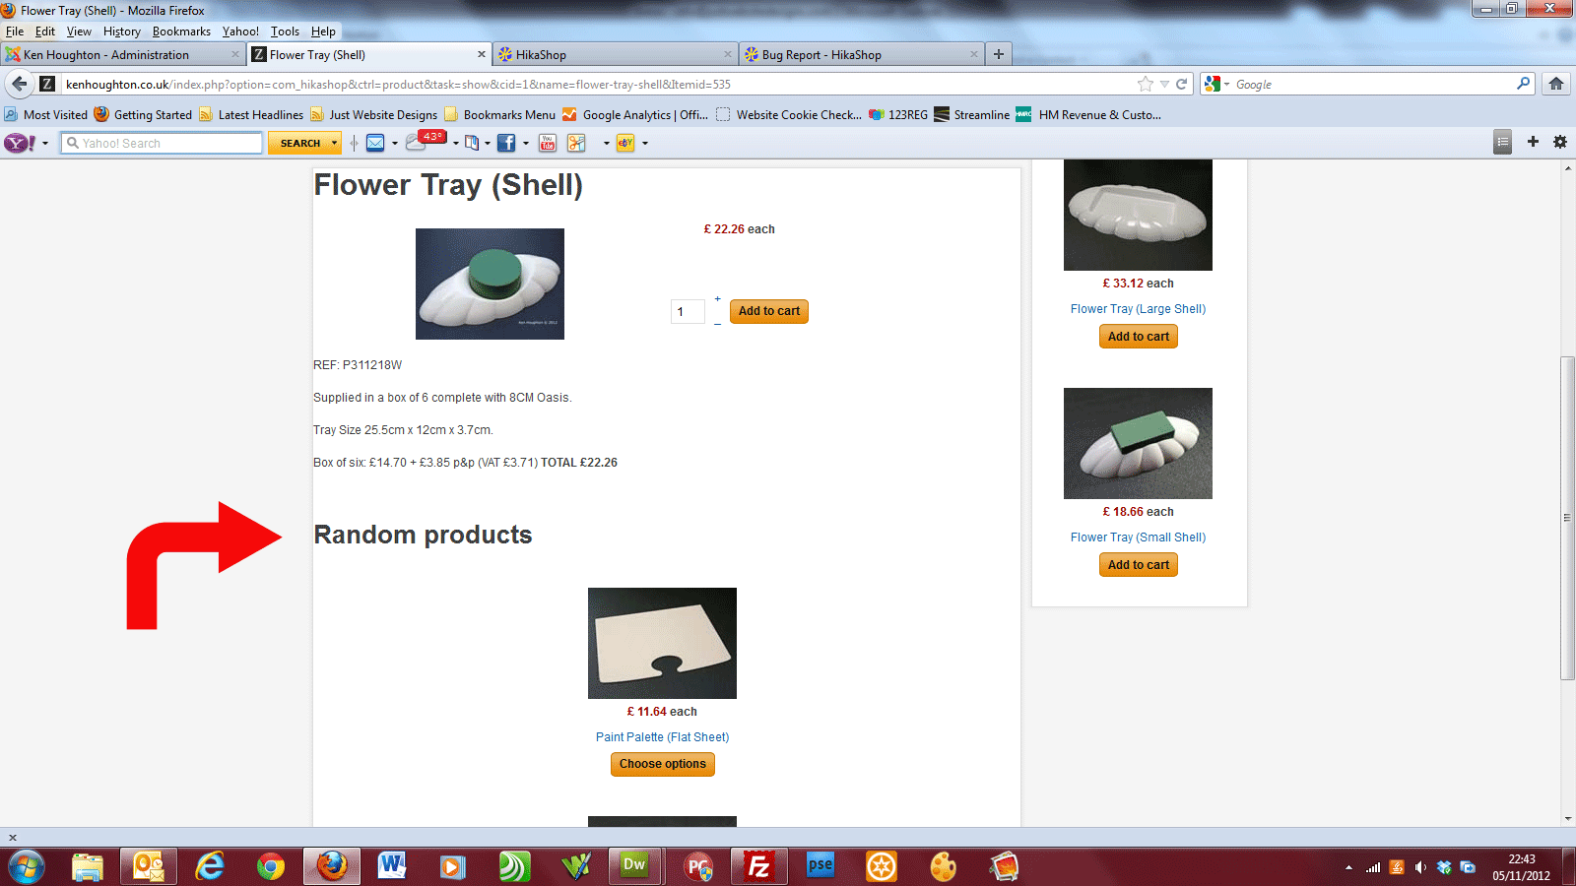The image size is (1576, 886).
Task: Open the Yahoo toolbar settings gear
Action: point(1560,142)
